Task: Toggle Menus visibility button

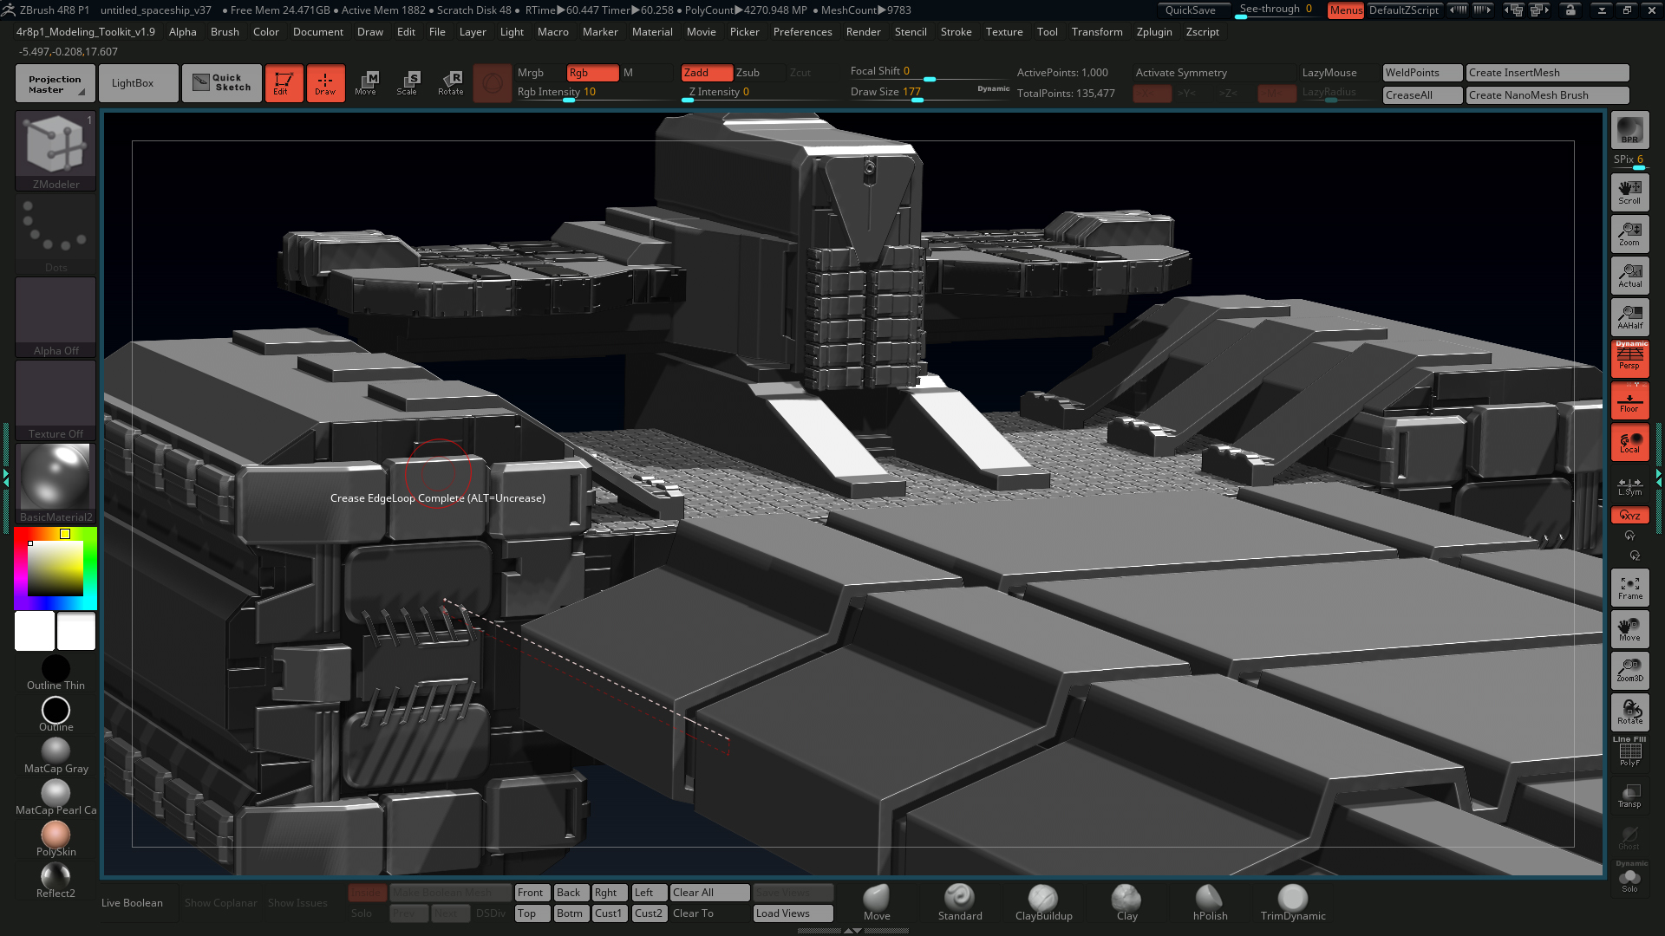Action: pos(1346,10)
